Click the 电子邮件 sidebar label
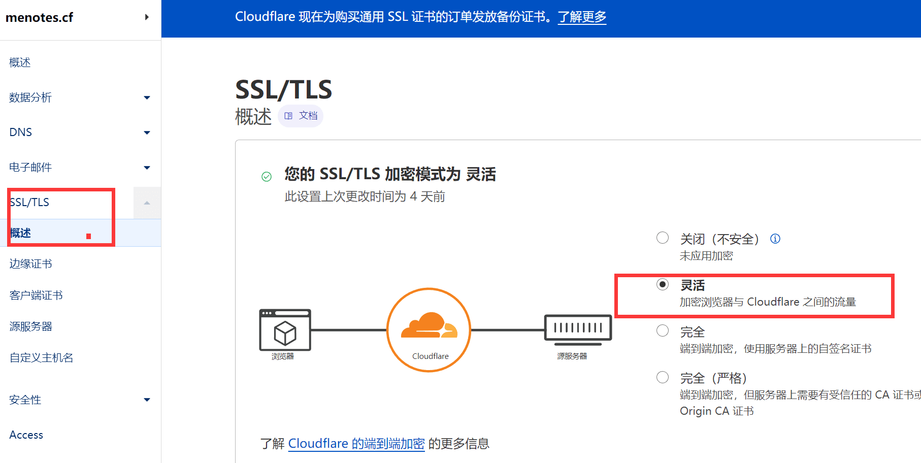921x463 pixels. click(30, 167)
